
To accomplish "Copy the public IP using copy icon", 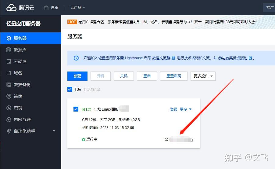I will click(x=191, y=140).
